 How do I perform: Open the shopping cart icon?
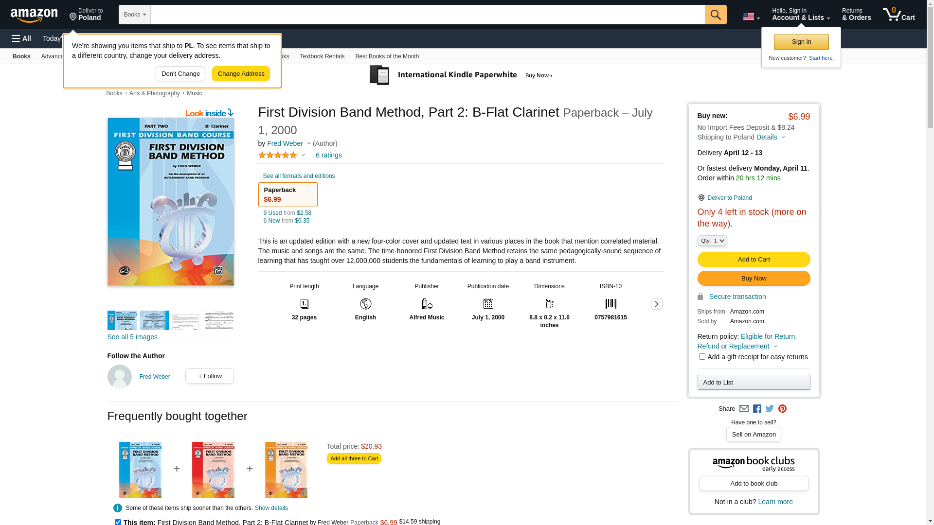click(898, 15)
